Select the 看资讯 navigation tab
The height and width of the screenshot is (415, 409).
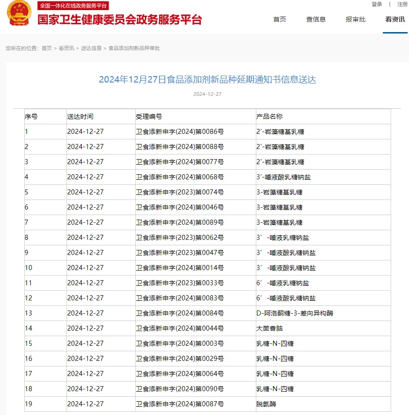(x=395, y=19)
